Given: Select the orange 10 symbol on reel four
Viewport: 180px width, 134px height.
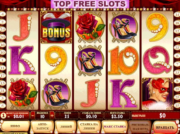Looking at the screenshot, I should click(x=124, y=60).
